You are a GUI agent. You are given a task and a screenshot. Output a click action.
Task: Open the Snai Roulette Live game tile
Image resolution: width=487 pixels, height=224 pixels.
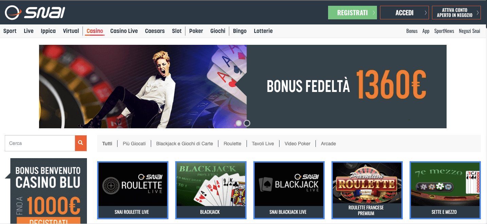(x=133, y=190)
